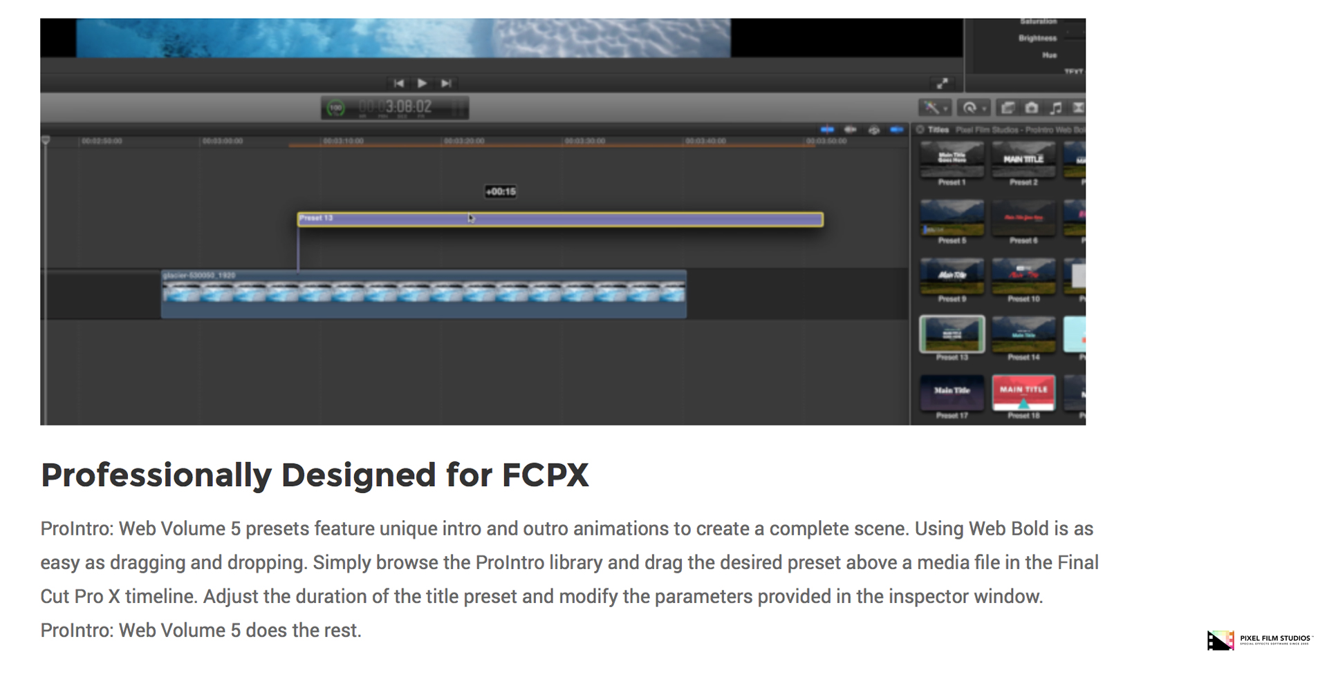Show the media clips browser icon
This screenshot has height=681, width=1336.
pos(1008,108)
